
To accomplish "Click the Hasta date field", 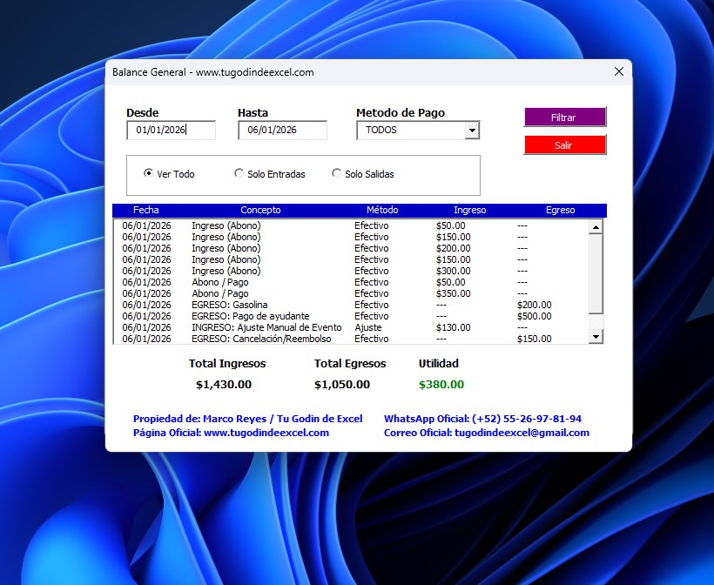I will pos(282,131).
